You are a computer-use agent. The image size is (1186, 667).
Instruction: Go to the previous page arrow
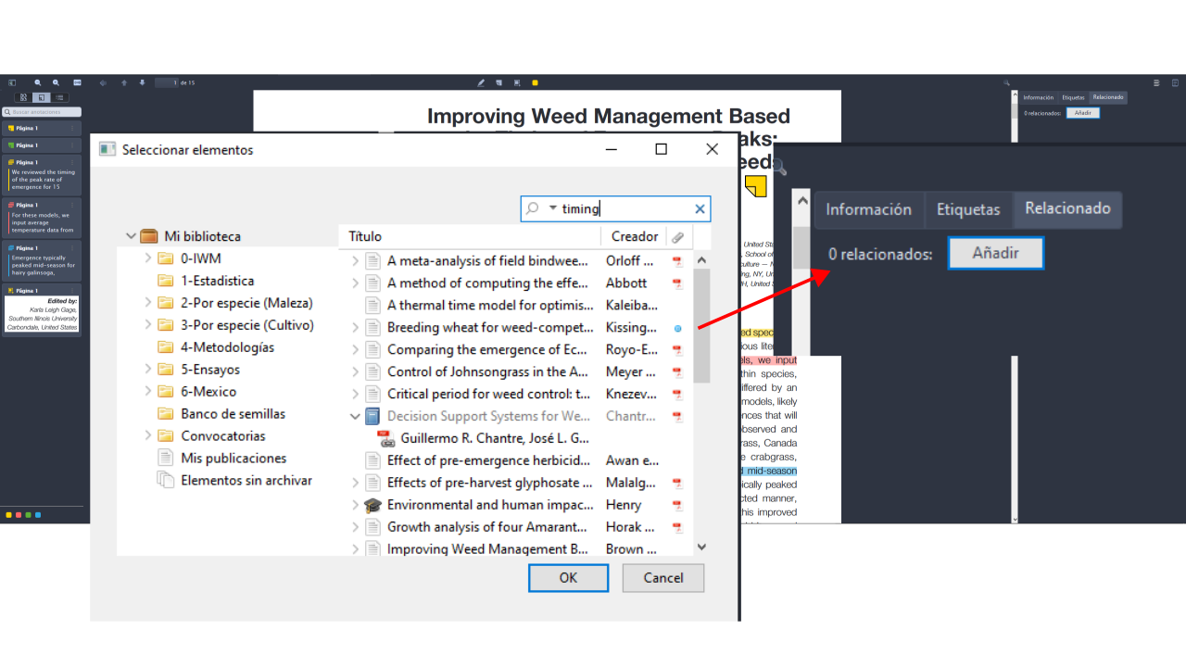coord(124,82)
